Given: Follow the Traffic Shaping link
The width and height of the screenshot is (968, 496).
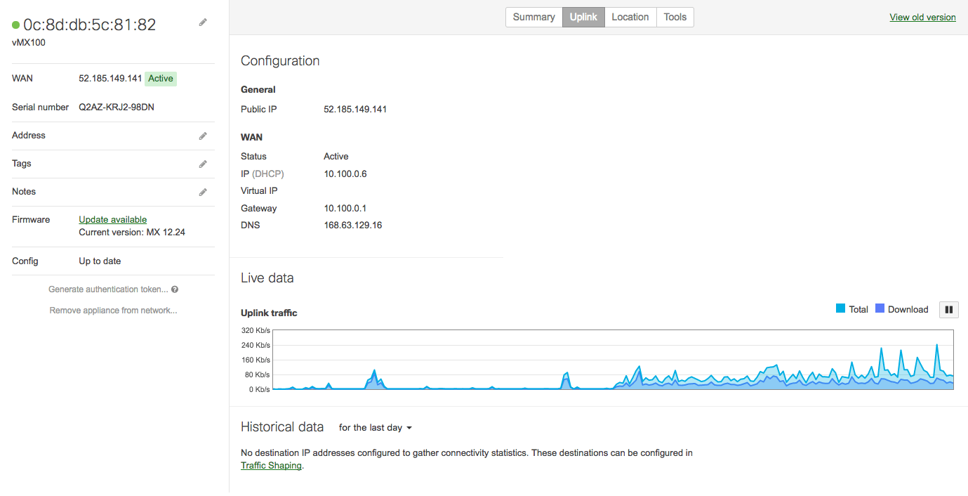Looking at the screenshot, I should (271, 466).
